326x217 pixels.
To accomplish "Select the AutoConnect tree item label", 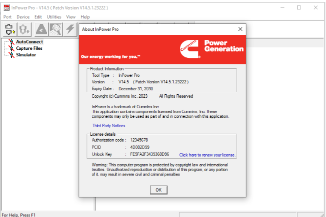I will coord(29,42).
